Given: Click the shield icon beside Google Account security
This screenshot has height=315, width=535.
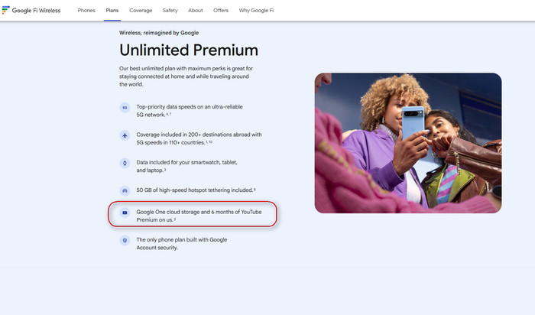Looking at the screenshot, I should 125,241.
